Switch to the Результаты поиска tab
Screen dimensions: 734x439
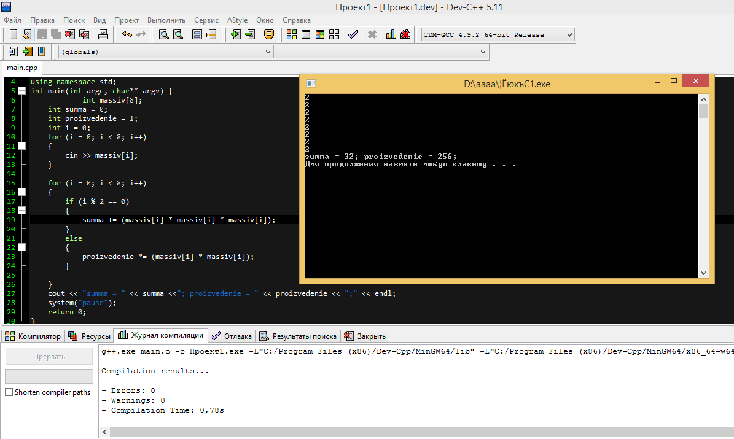[x=298, y=336]
